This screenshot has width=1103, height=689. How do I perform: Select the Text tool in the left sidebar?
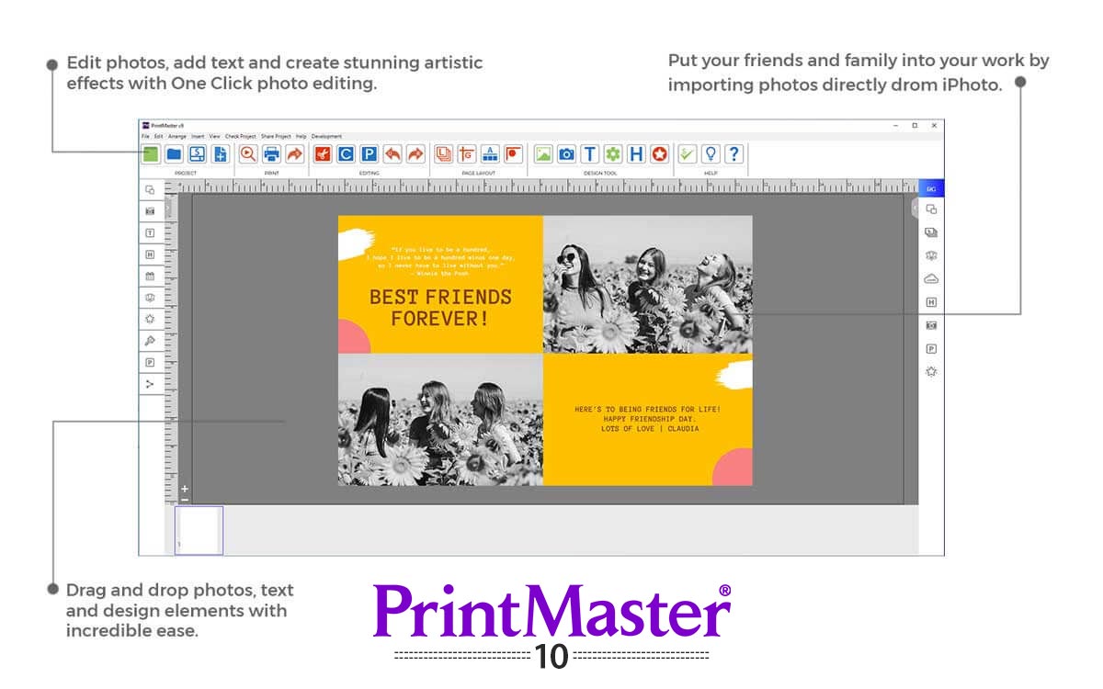click(x=148, y=232)
